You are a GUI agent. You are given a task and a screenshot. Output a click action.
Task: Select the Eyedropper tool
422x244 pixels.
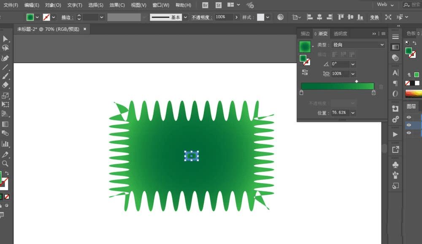click(x=5, y=155)
